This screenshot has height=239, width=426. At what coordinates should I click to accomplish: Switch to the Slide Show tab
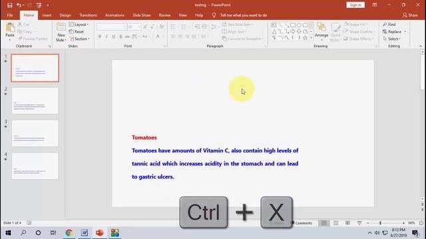(142, 15)
